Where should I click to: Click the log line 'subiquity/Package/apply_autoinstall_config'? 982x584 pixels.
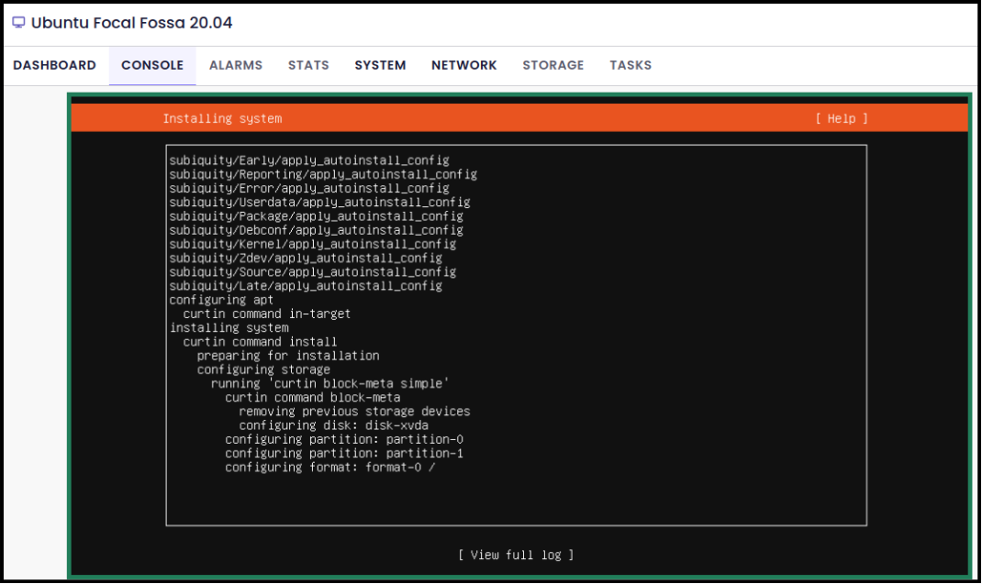click(317, 216)
